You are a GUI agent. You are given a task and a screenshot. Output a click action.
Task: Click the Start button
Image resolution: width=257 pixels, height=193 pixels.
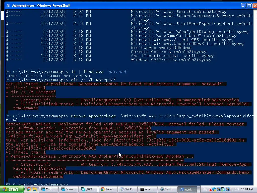tap(12, 189)
